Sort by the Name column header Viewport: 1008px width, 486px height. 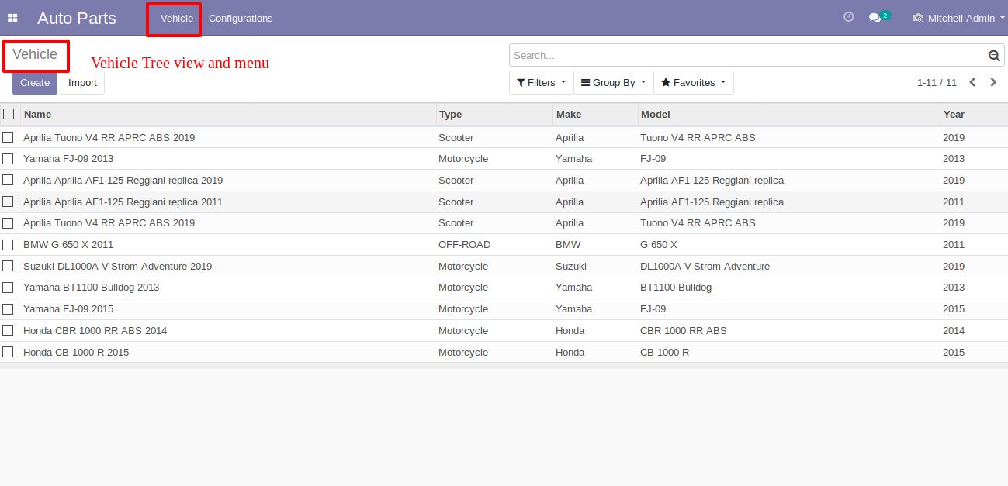point(228,114)
